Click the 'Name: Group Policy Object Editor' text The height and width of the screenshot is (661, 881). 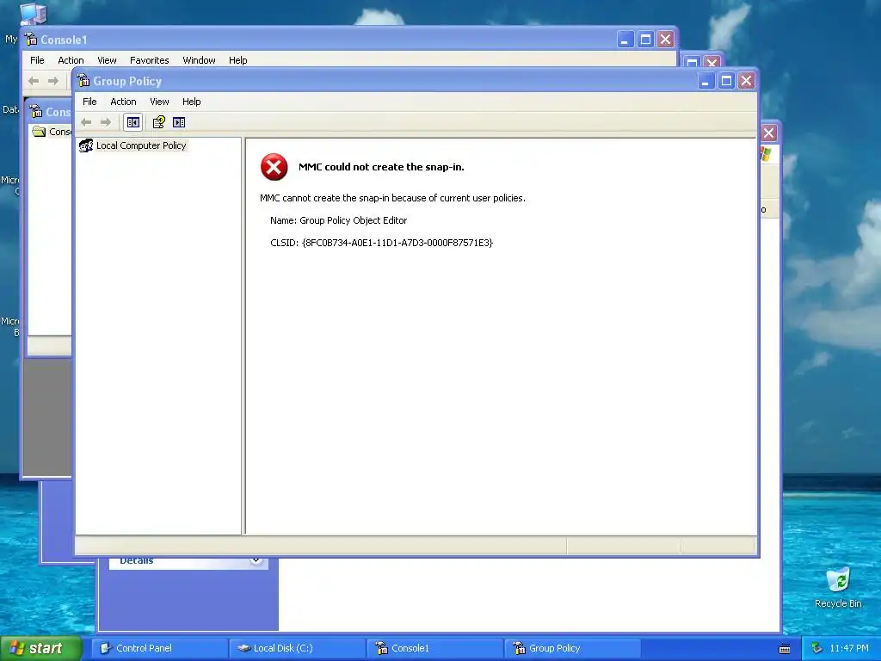pyautogui.click(x=338, y=220)
